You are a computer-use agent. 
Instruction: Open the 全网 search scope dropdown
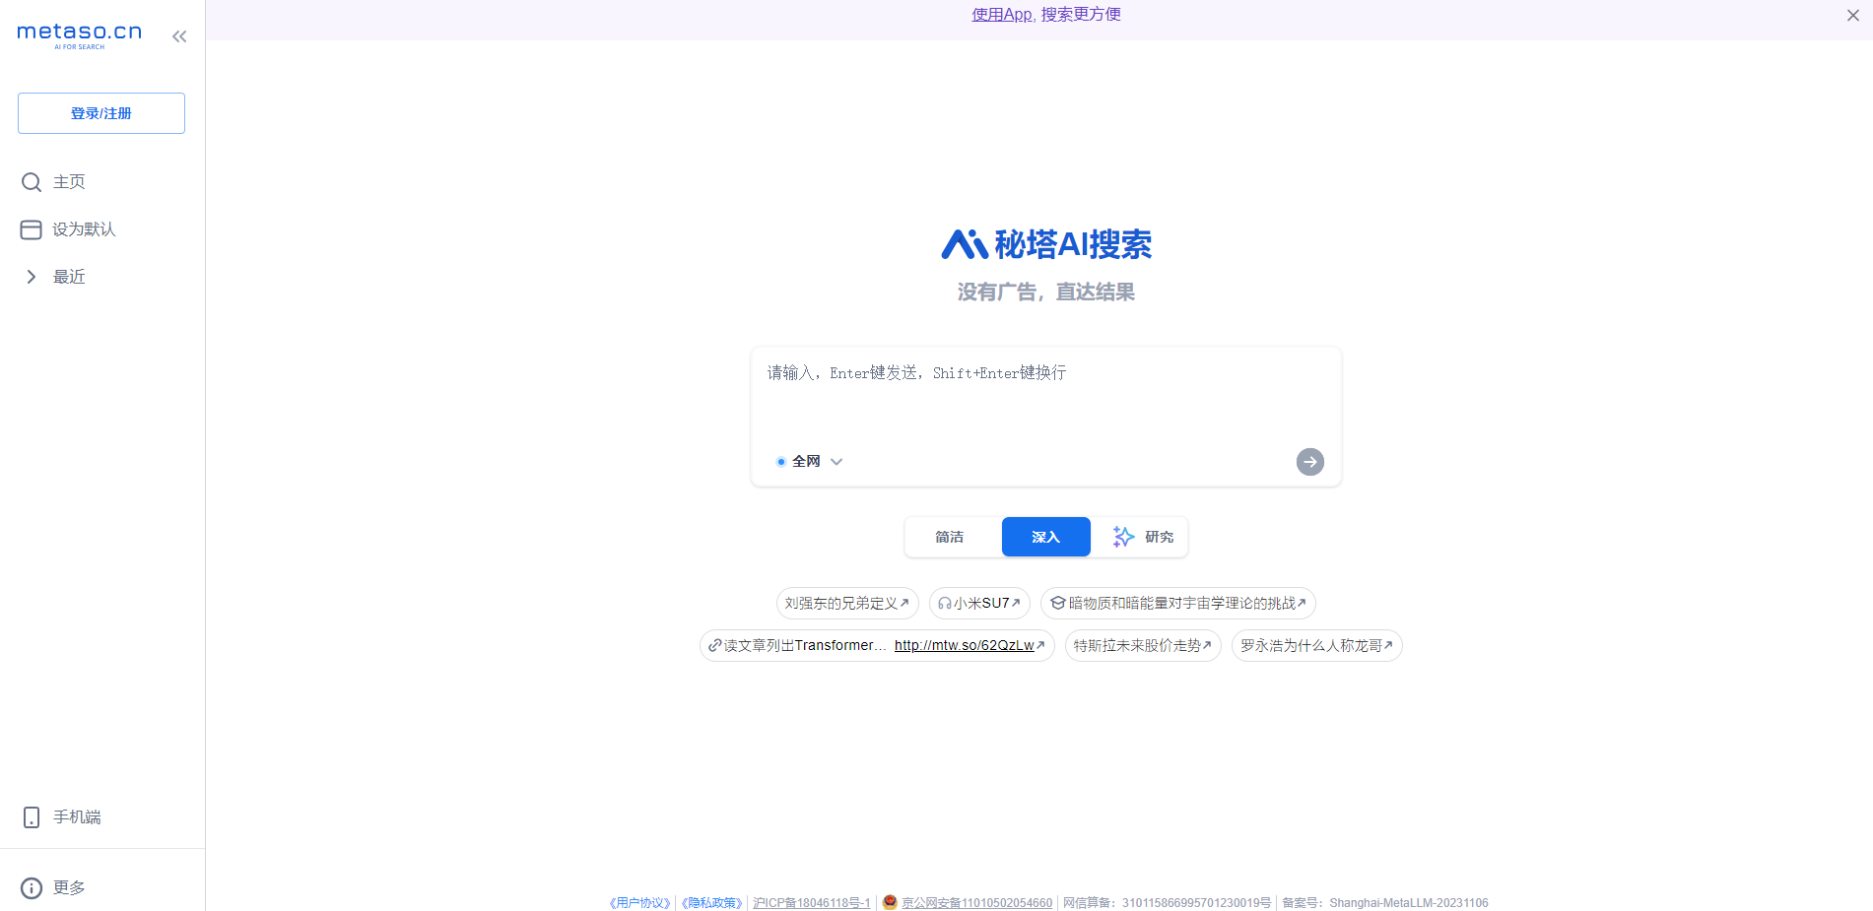(x=810, y=462)
